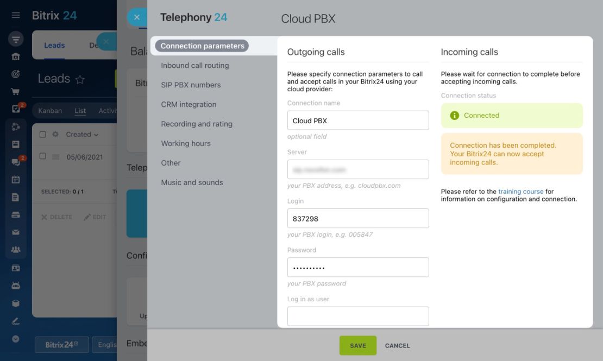603x361 pixels.
Task: Open the building icon in left sidebar
Action: 16,57
